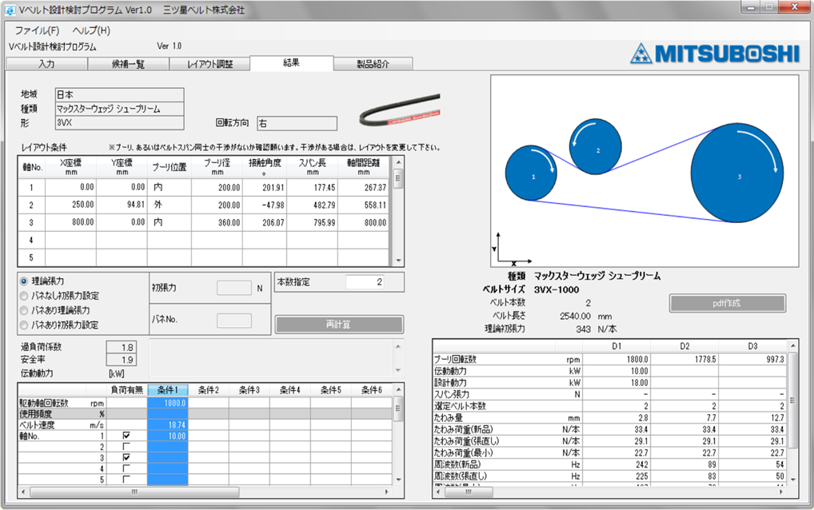Toggle the 軸No. 1 load checkbox
814x510 pixels.
pos(126,436)
